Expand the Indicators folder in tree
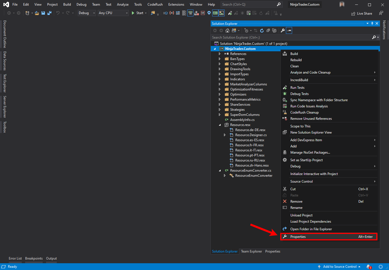The width and height of the screenshot is (389, 270). tap(220, 79)
